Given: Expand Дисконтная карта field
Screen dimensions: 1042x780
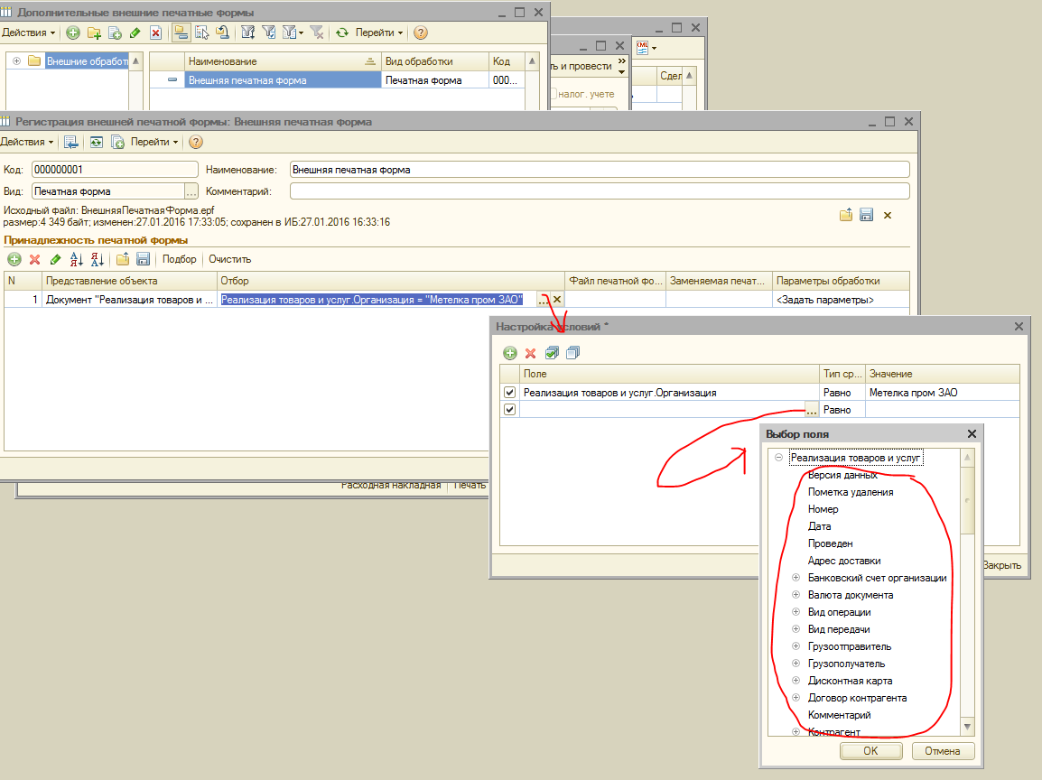Looking at the screenshot, I should 796,681.
